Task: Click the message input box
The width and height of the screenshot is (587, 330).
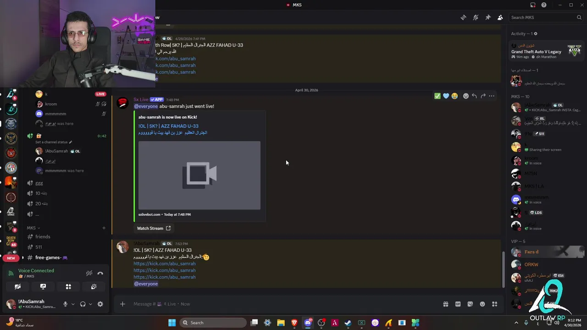Action: pos(284,304)
